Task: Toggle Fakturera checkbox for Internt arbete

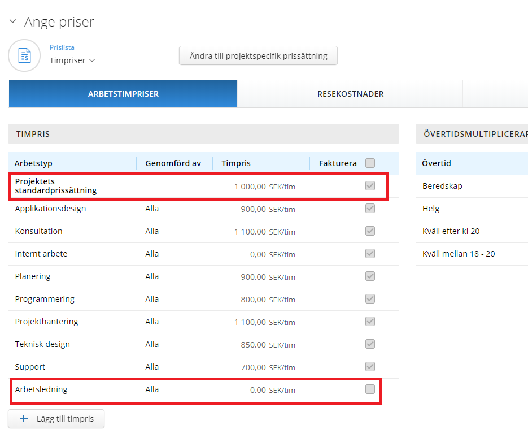Action: click(x=370, y=253)
